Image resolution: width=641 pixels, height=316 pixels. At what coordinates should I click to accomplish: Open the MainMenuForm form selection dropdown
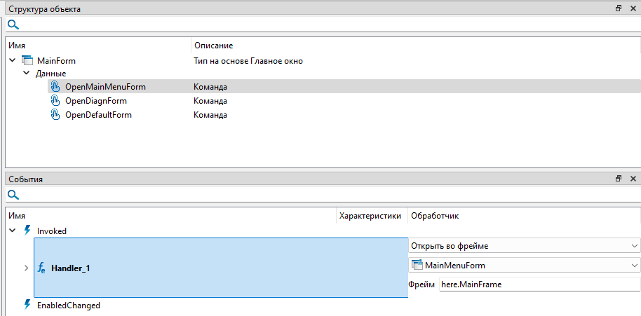[x=634, y=266]
